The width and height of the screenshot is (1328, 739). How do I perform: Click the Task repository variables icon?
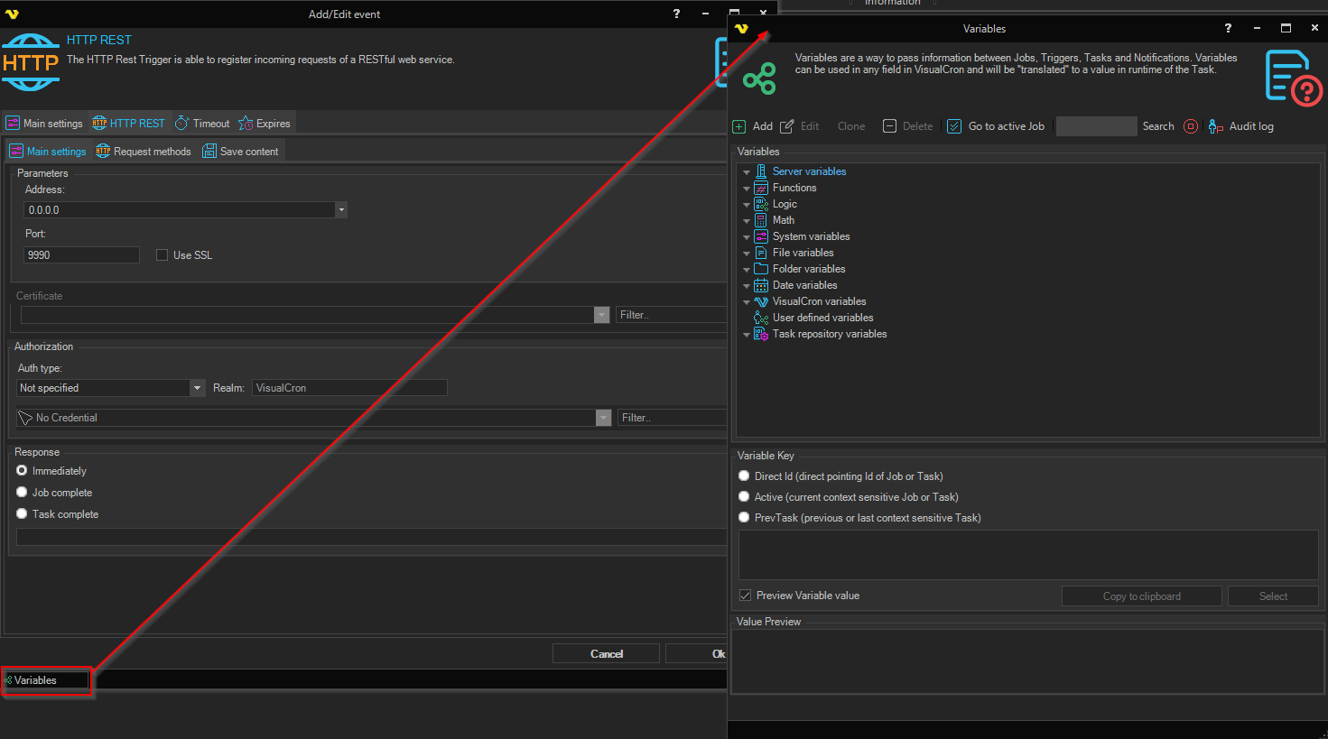point(761,334)
